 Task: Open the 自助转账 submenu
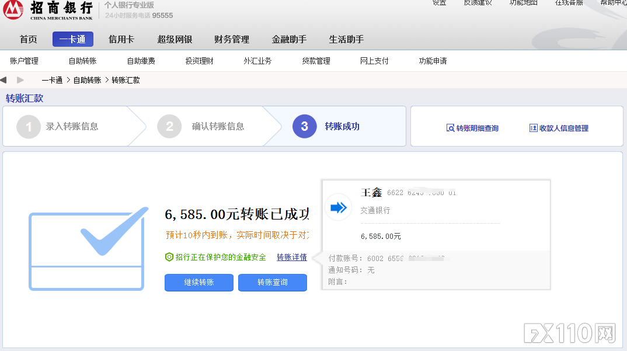82,61
